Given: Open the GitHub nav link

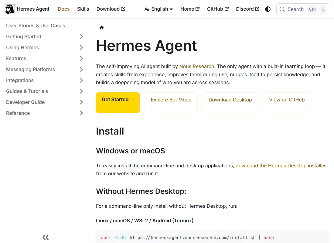Looking at the screenshot, I should pyautogui.click(x=218, y=9).
